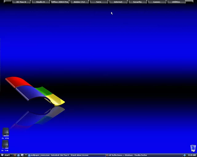The width and height of the screenshot is (197, 157).
Task: Expand the Office 2003 Pro group
Action: (x=60, y=2)
